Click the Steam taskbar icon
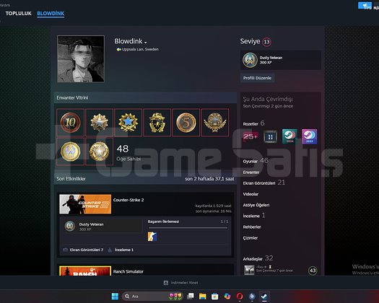 264,297
